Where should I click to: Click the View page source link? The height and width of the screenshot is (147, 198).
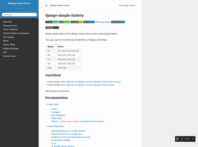(x=127, y=5)
